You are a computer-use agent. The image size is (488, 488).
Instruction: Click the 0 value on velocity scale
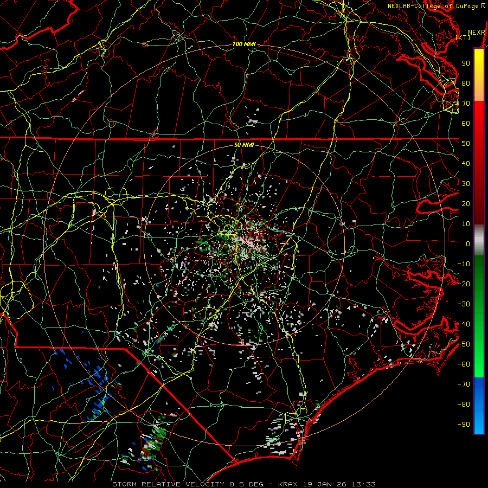coord(468,244)
